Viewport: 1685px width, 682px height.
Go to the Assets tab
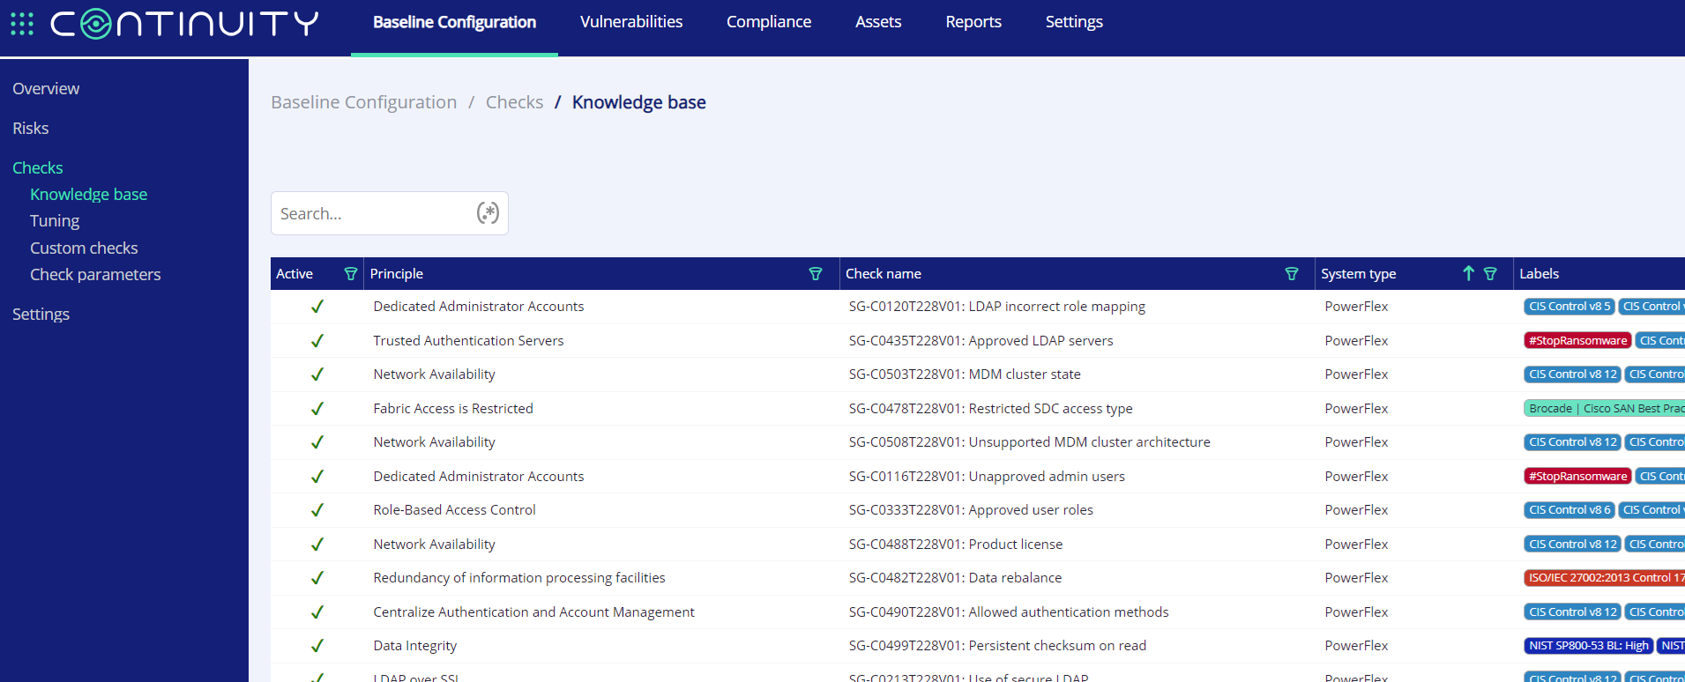878,22
